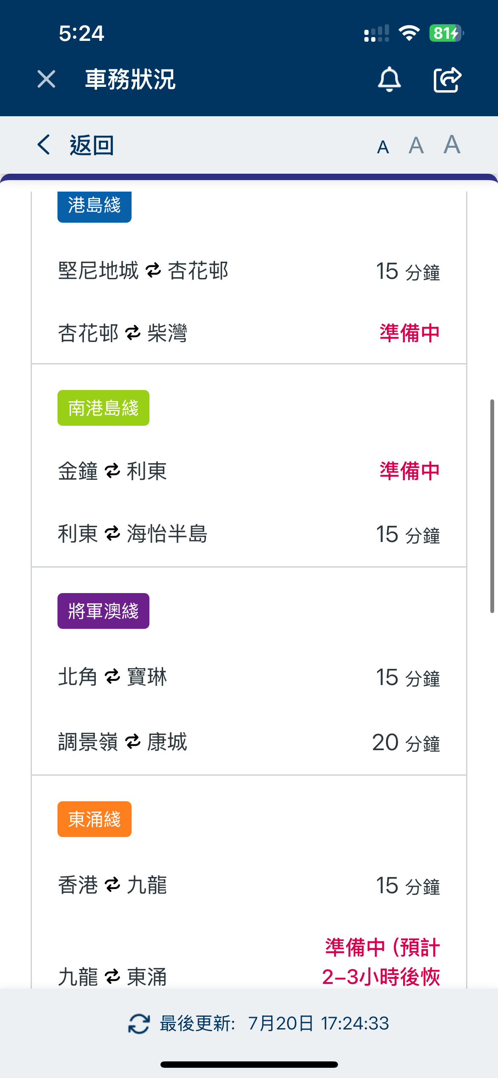Select the small font size A
The height and width of the screenshot is (1078, 498).
[383, 147]
